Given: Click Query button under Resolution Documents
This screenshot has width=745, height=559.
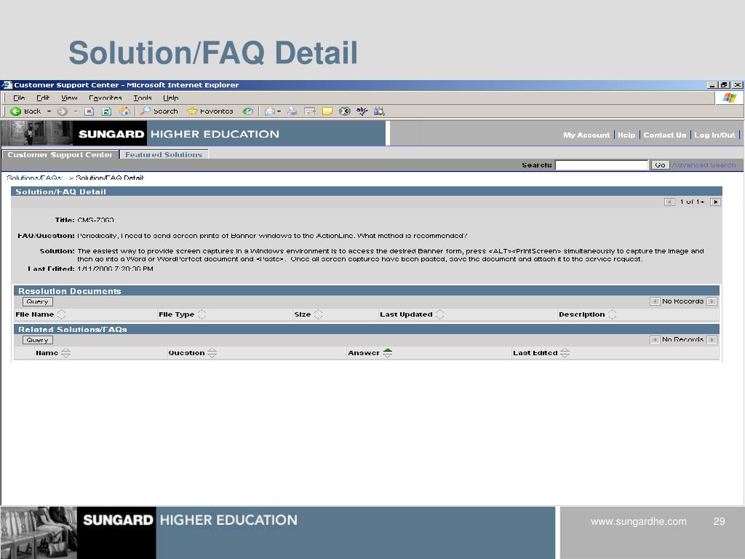Looking at the screenshot, I should [38, 301].
